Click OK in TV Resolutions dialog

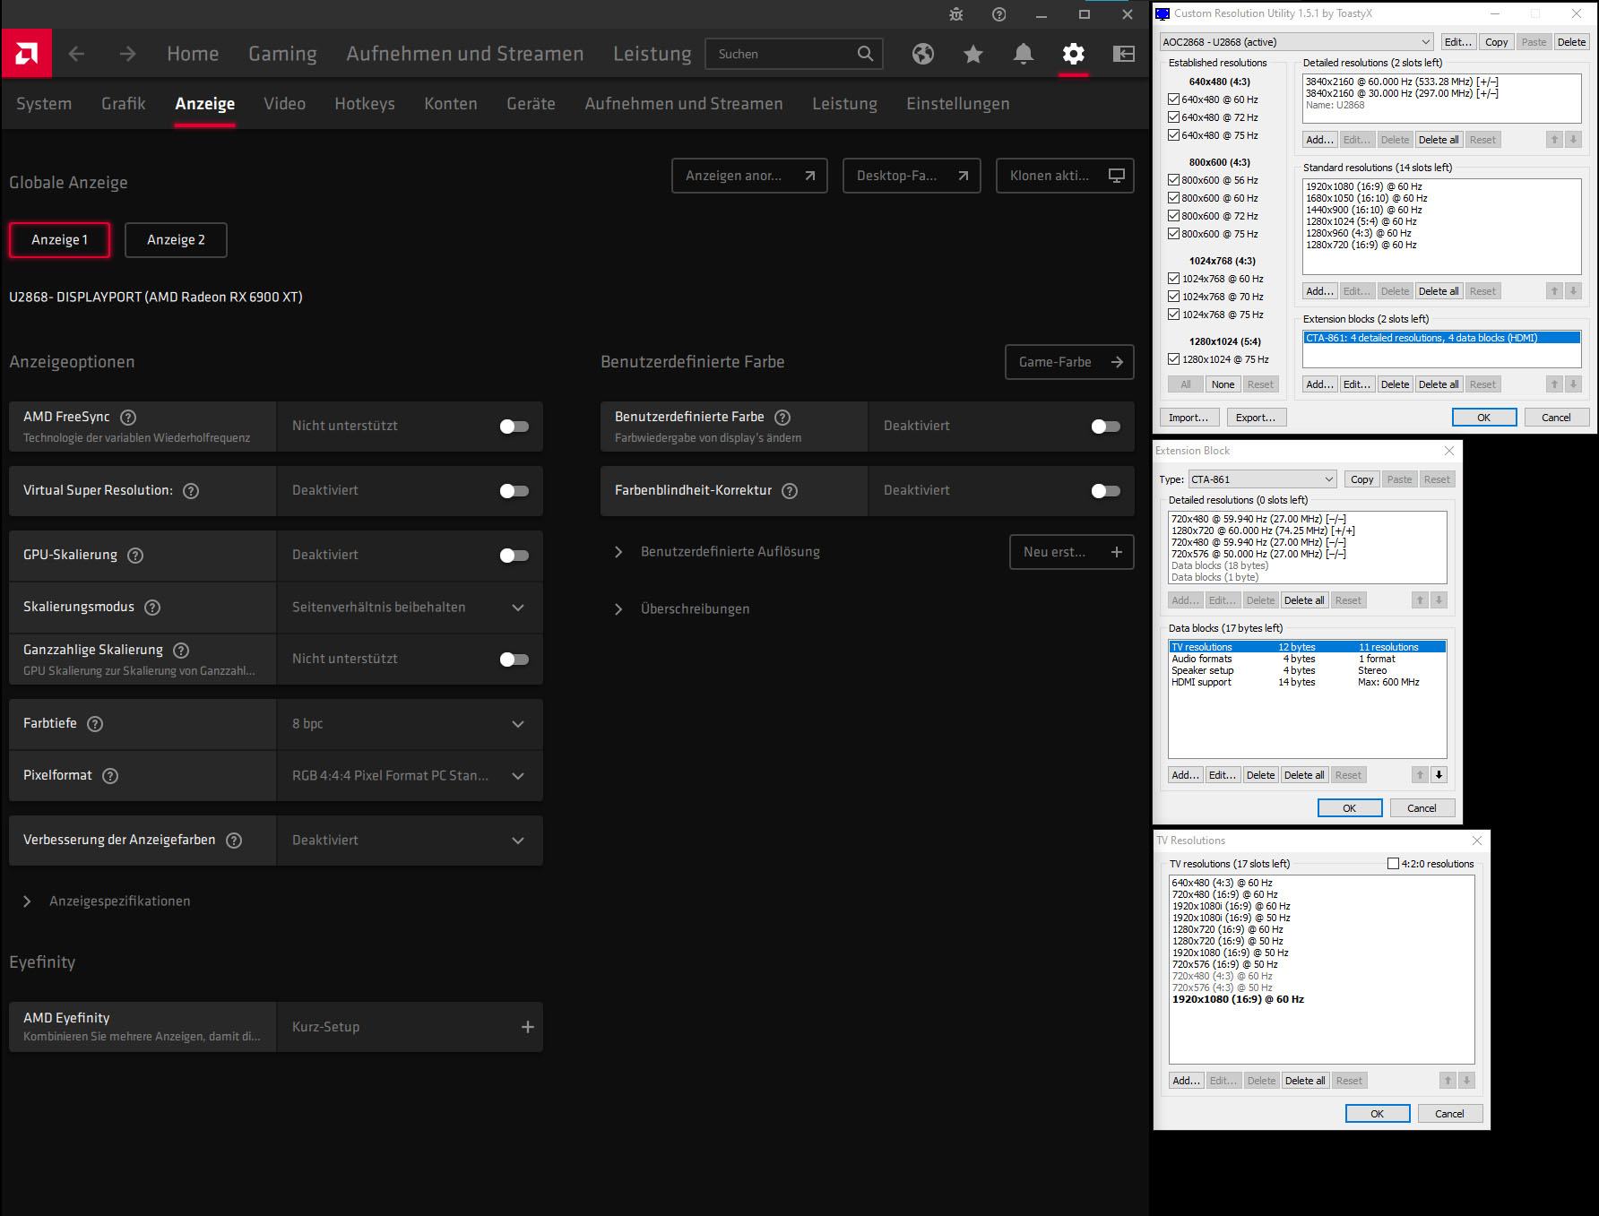pyautogui.click(x=1378, y=1114)
